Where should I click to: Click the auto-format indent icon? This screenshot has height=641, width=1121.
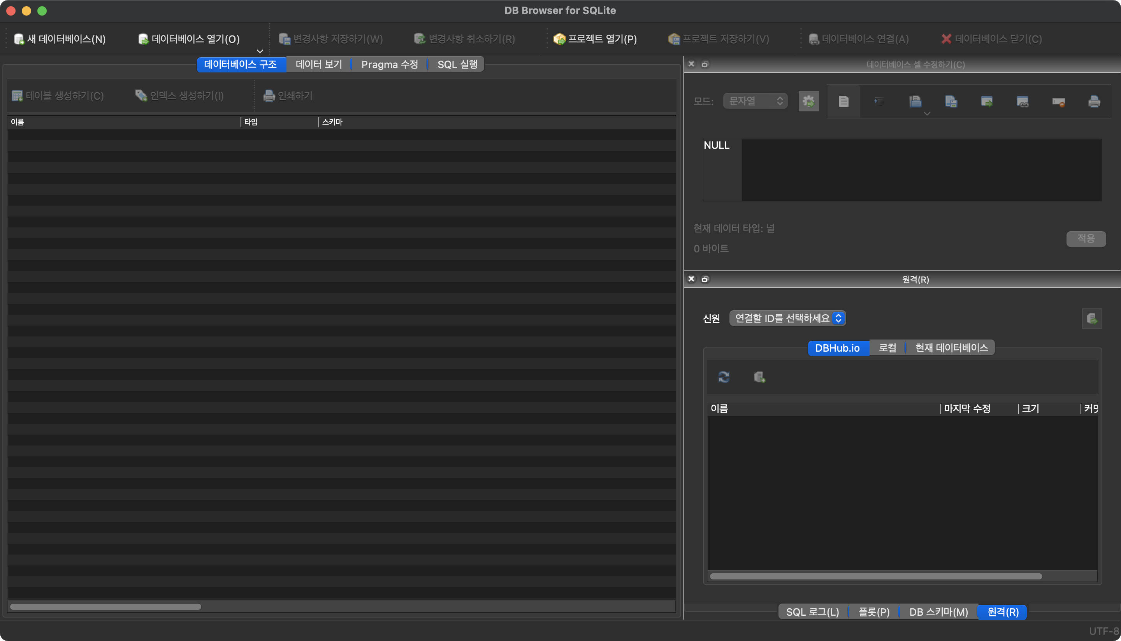tap(879, 101)
